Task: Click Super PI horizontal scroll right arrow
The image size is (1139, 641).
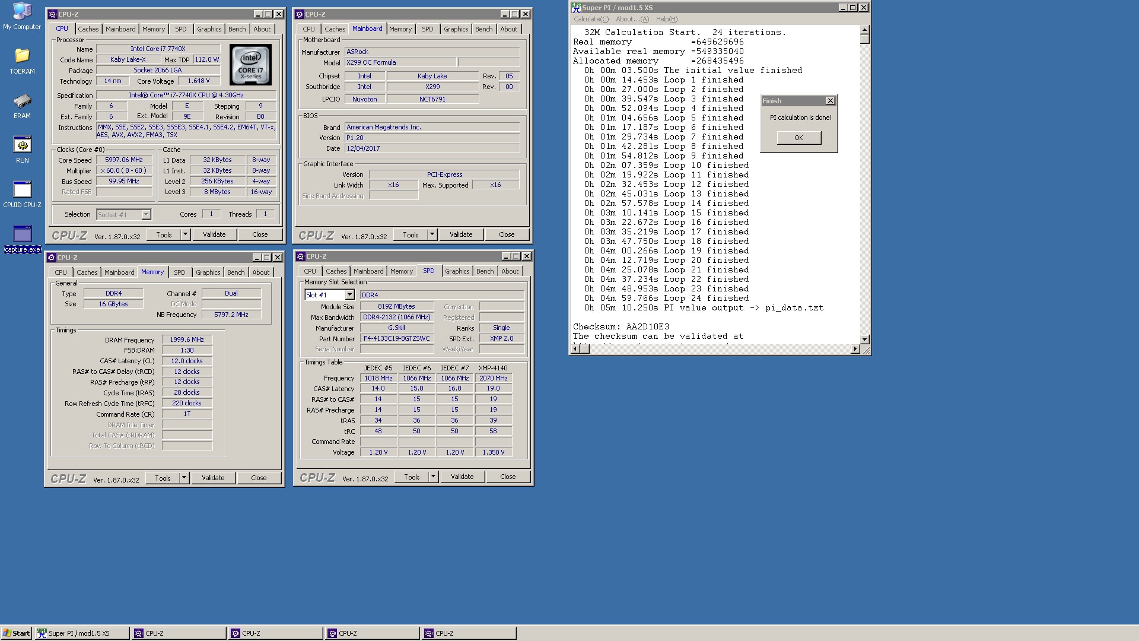Action: 855,349
